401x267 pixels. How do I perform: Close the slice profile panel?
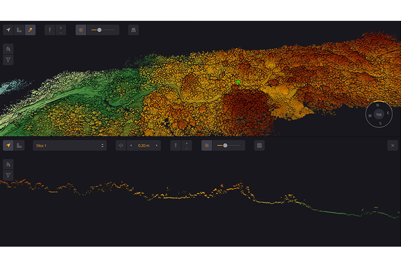pyautogui.click(x=393, y=146)
